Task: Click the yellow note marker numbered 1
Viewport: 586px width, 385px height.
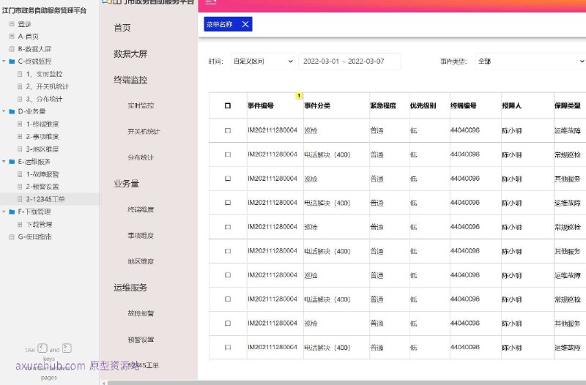Action: point(299,96)
